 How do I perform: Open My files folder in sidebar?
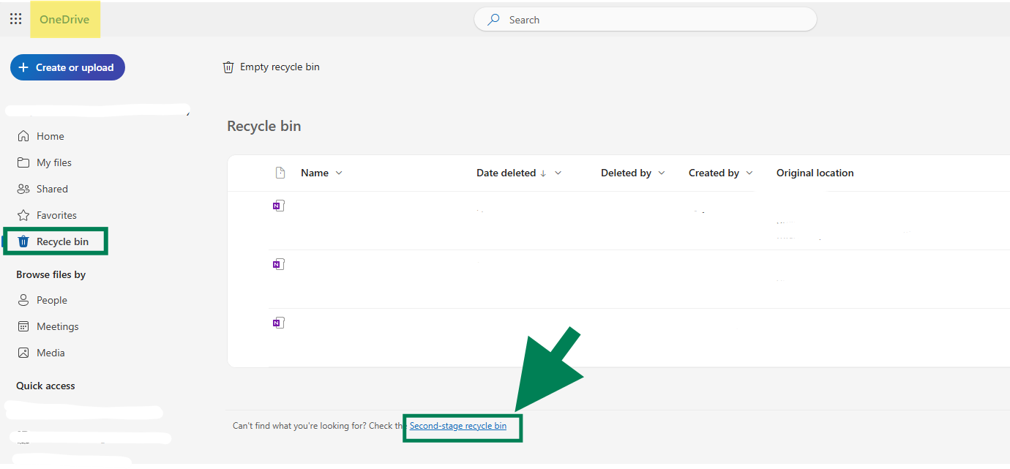[x=45, y=162]
